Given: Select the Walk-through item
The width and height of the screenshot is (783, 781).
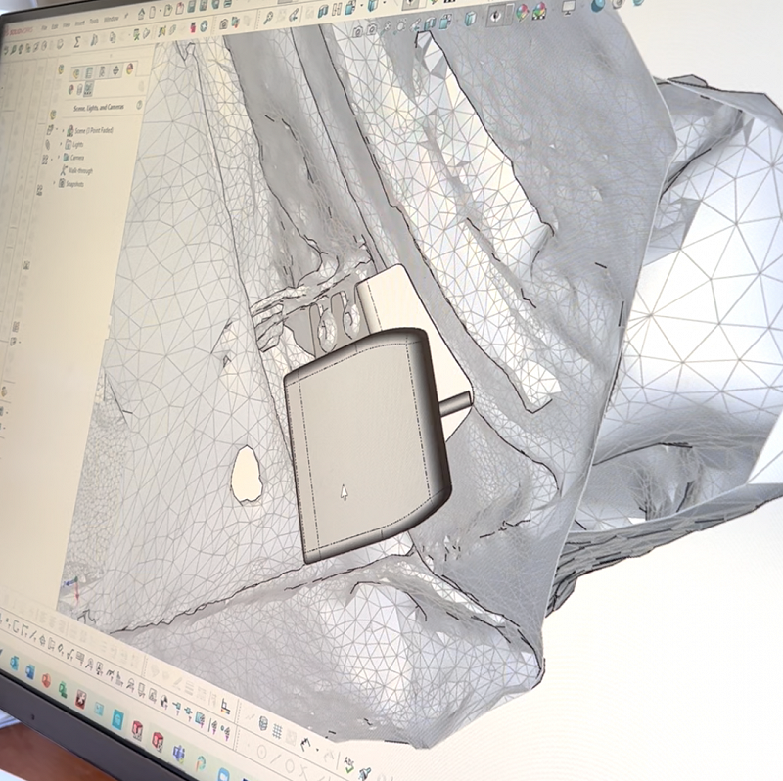Looking at the screenshot, I should [x=80, y=170].
